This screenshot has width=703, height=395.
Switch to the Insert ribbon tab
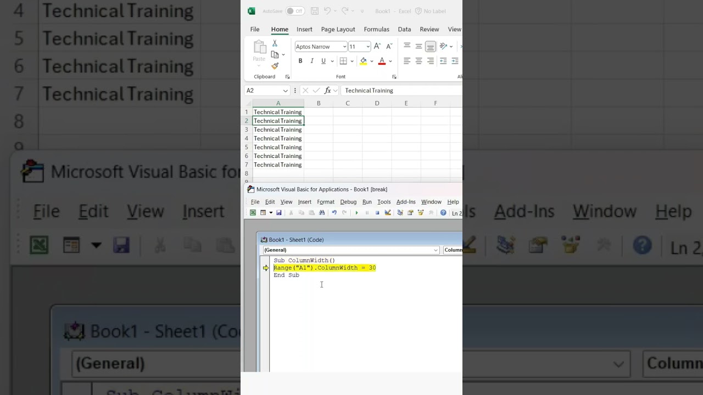304,29
